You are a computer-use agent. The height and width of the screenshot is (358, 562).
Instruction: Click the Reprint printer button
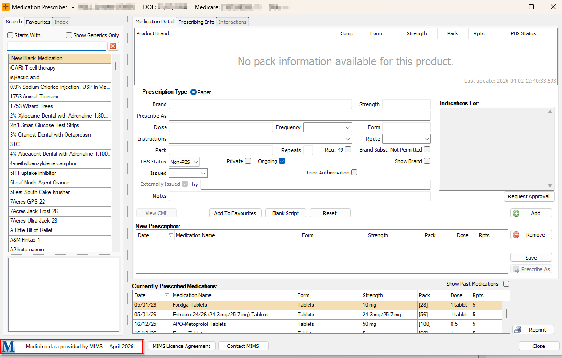point(533,330)
